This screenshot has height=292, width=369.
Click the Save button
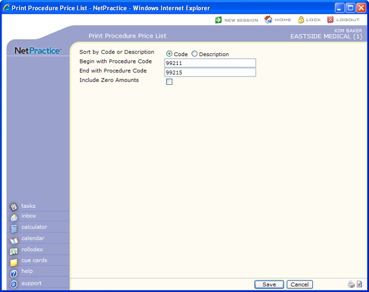click(x=269, y=284)
